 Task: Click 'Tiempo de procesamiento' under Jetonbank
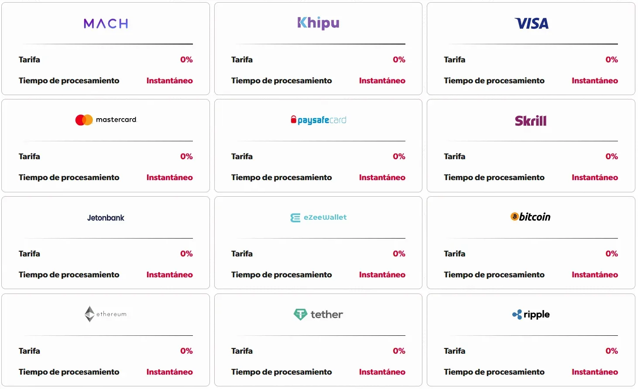(69, 275)
